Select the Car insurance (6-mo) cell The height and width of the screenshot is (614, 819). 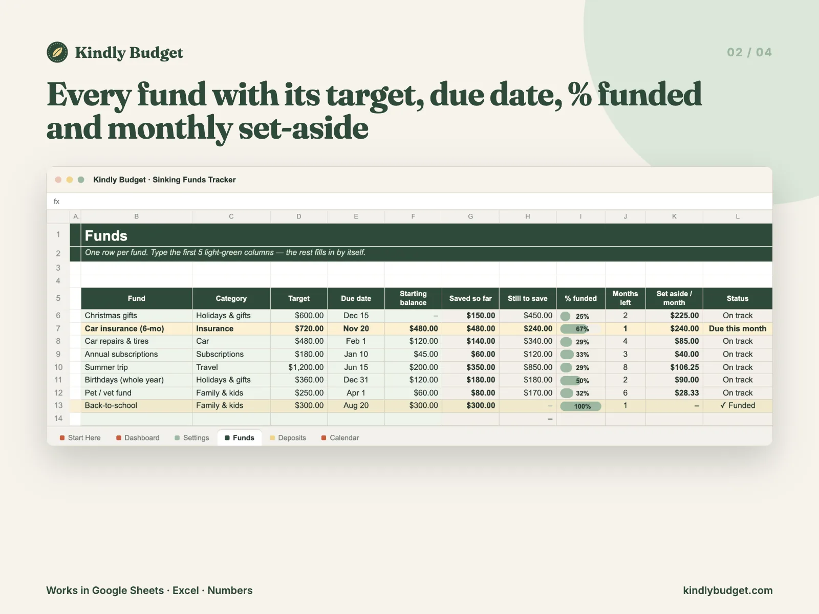point(137,328)
